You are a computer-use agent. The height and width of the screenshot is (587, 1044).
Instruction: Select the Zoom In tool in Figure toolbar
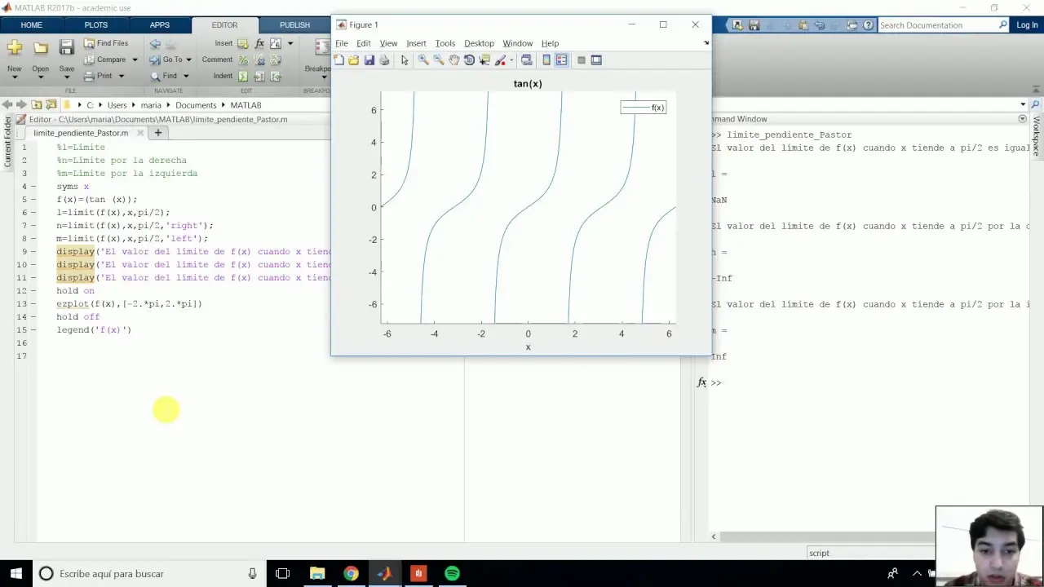423,60
